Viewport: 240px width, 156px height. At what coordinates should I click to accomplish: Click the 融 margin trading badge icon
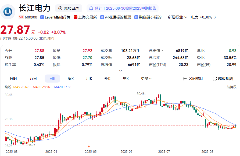(x=136, y=17)
